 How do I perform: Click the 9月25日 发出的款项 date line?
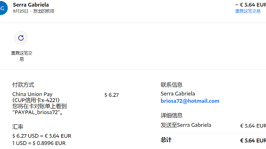(x=33, y=11)
